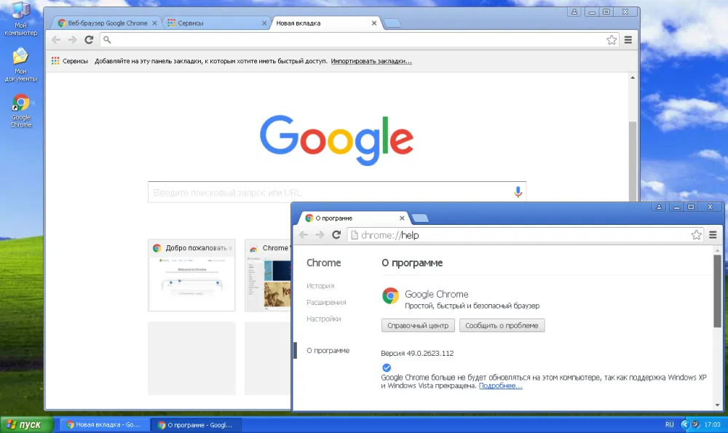Click back arrow in the О программе window
This screenshot has width=728, height=433.
pyautogui.click(x=304, y=235)
